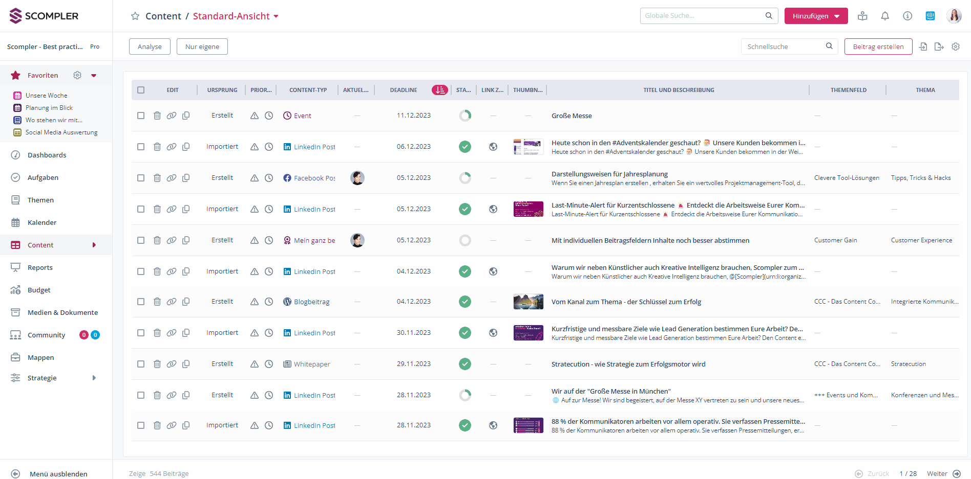
Task: Go to Reports in the sidebar
Action: point(40,267)
